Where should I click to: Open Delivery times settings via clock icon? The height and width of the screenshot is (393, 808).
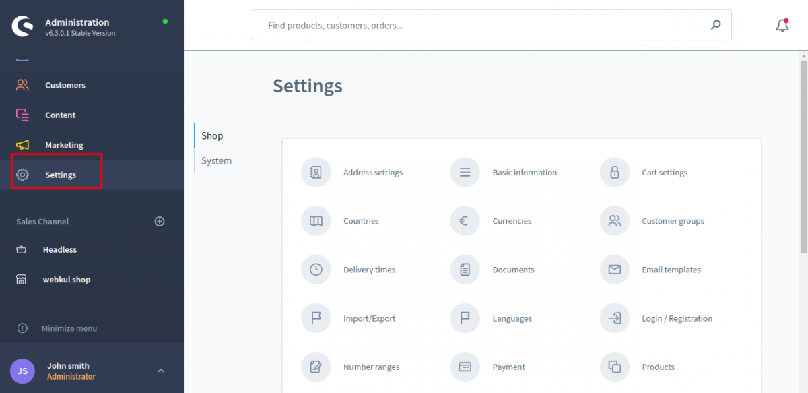pos(316,269)
